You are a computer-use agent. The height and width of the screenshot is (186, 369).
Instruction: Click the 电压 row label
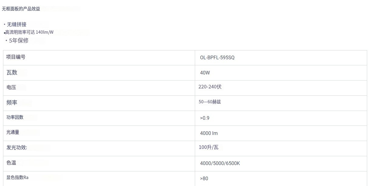(11, 87)
